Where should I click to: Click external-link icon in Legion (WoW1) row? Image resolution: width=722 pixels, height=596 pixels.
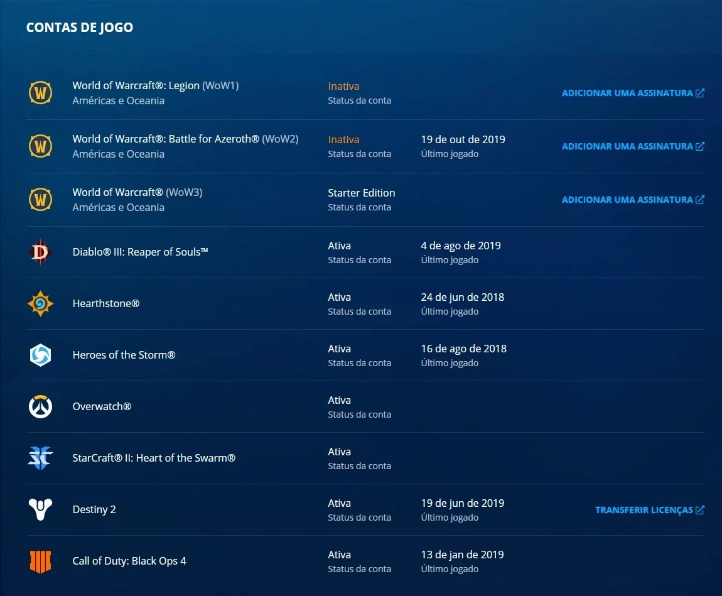pos(700,92)
